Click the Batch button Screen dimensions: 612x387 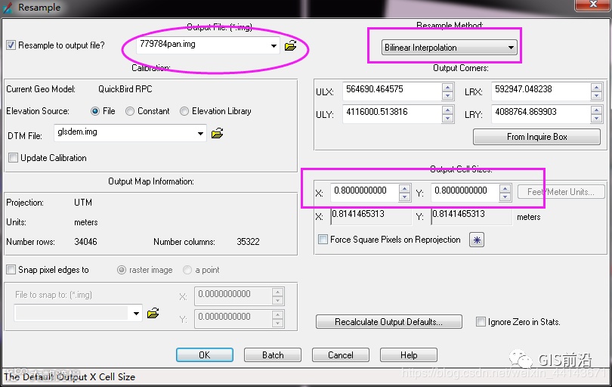(x=273, y=355)
